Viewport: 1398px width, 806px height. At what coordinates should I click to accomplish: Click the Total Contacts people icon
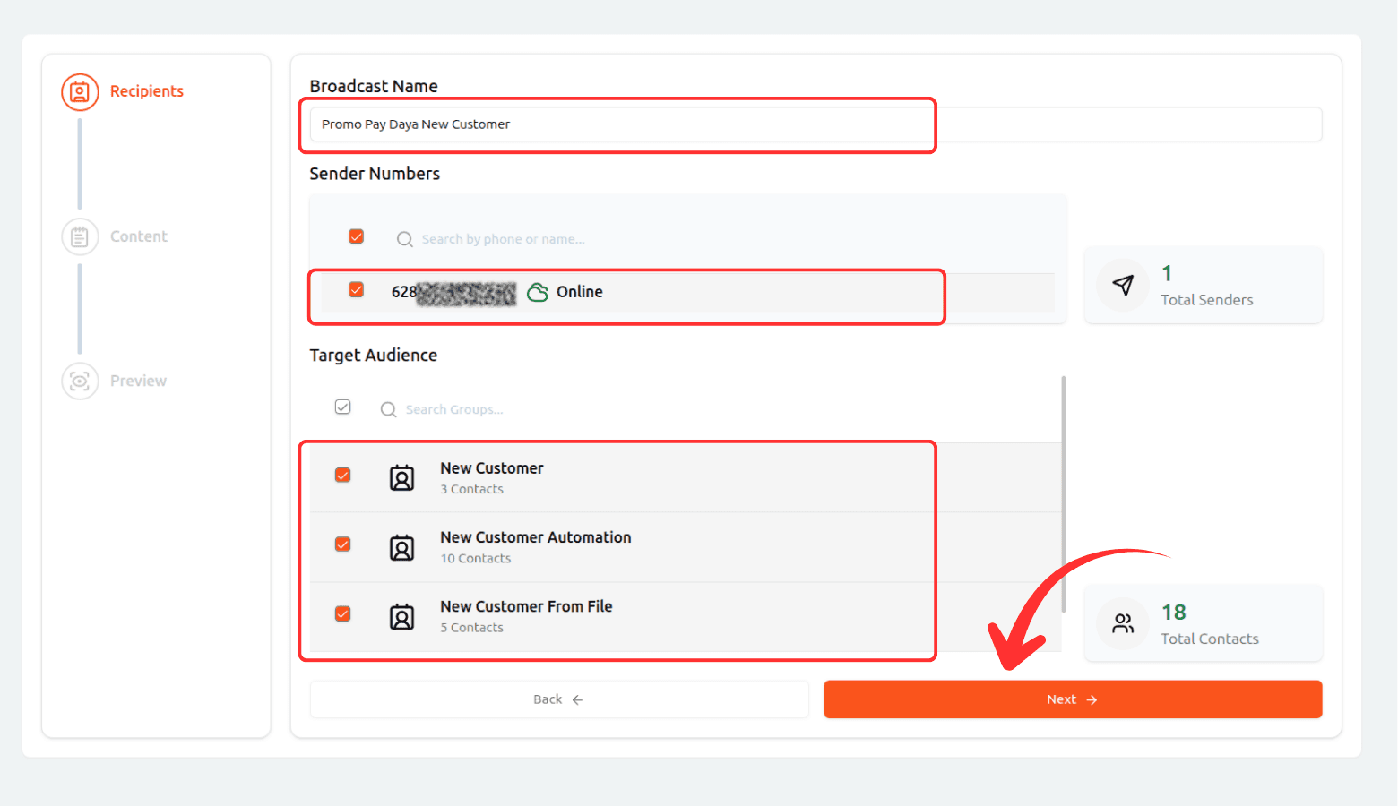(x=1123, y=623)
